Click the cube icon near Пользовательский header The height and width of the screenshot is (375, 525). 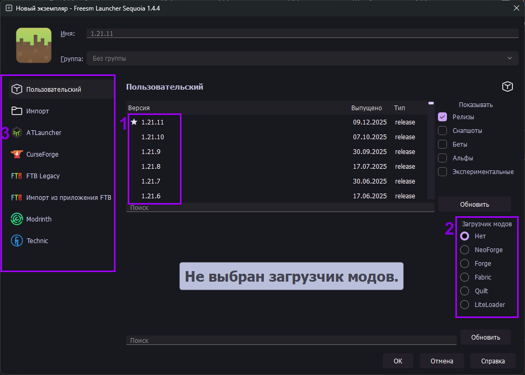[507, 86]
